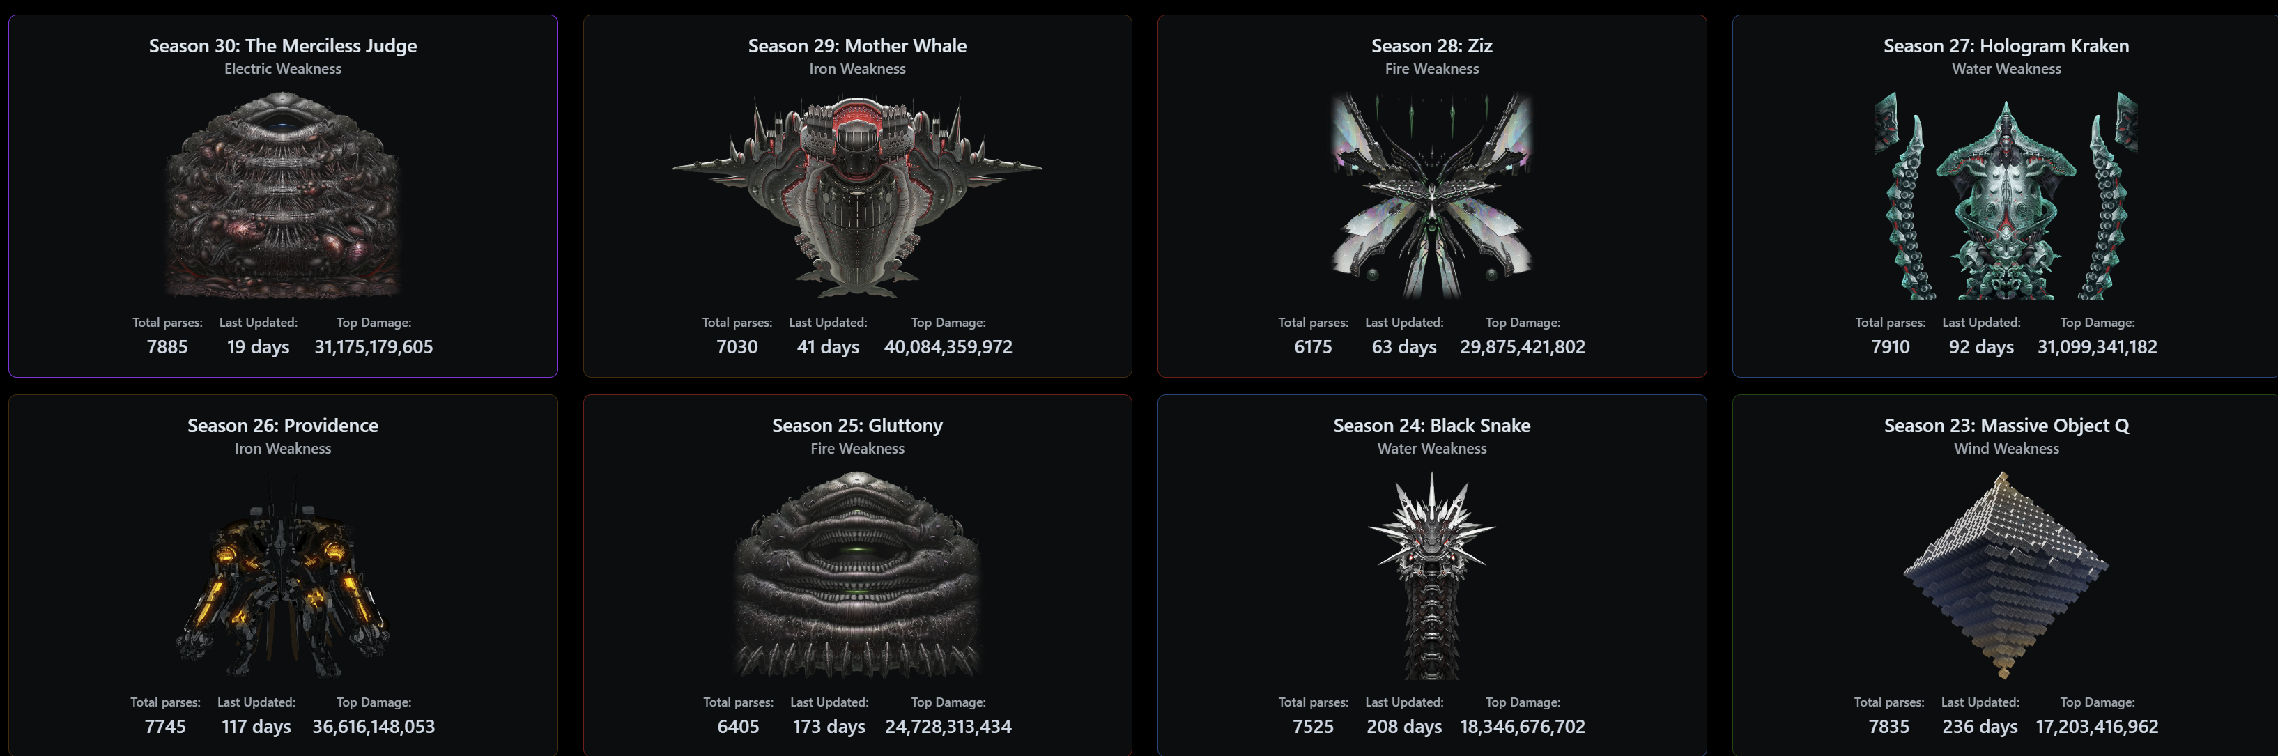Select the Providence mech boss image
This screenshot has height=756, width=2278.
pyautogui.click(x=283, y=576)
